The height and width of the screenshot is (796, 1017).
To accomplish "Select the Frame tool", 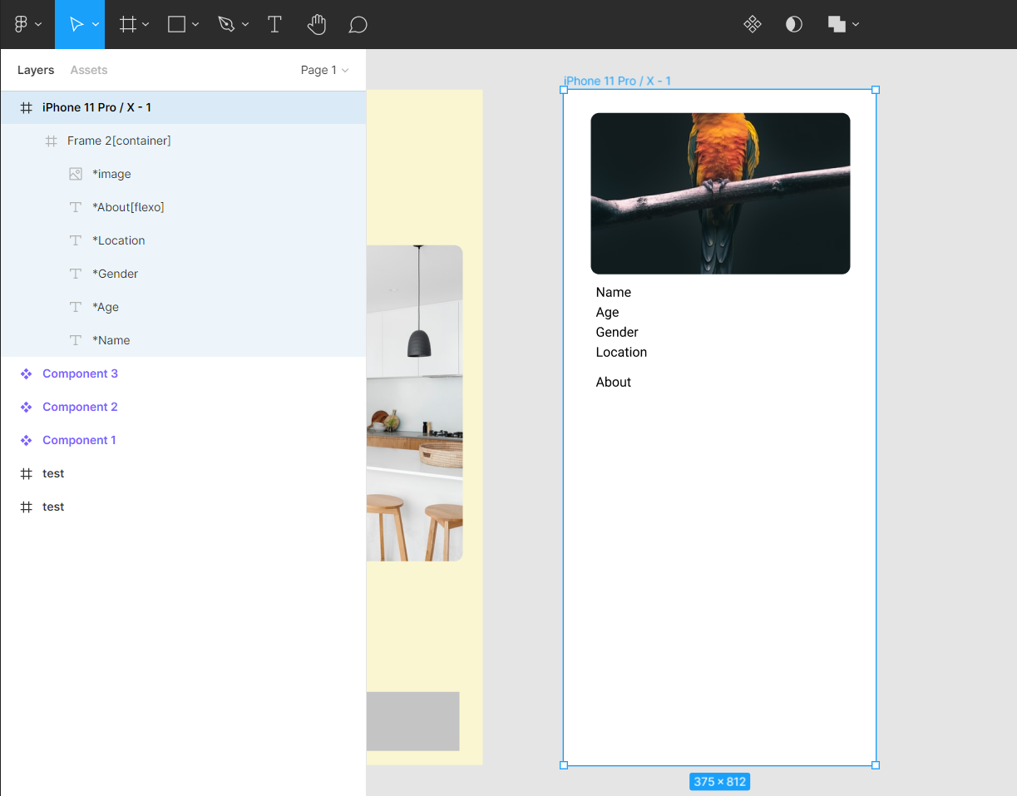I will [x=128, y=25].
